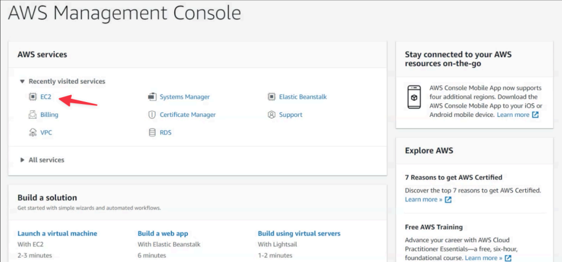Image resolution: width=562 pixels, height=262 pixels.
Task: Click the '2-3 minutes' text
Action: click(x=35, y=256)
